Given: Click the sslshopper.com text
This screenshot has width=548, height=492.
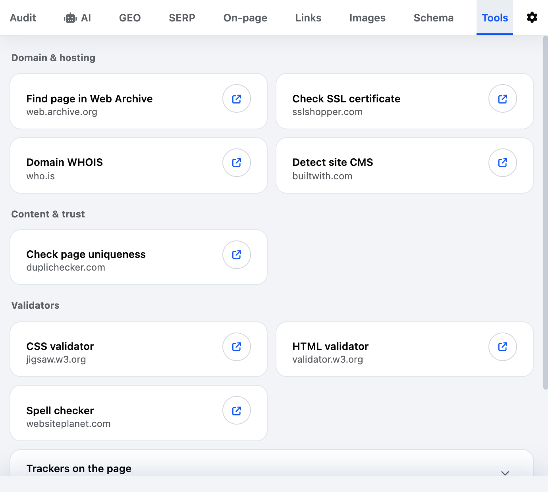Looking at the screenshot, I should (327, 112).
